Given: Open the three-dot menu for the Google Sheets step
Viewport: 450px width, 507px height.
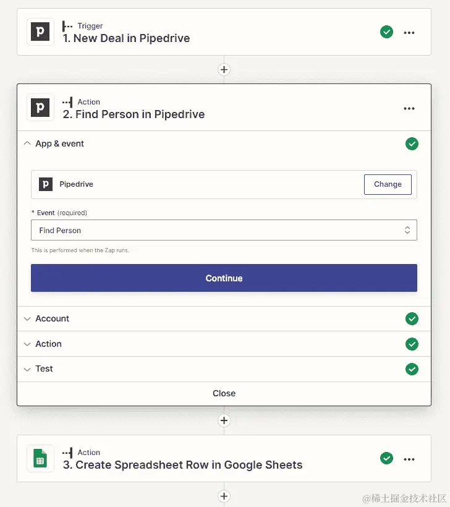Looking at the screenshot, I should click(409, 459).
